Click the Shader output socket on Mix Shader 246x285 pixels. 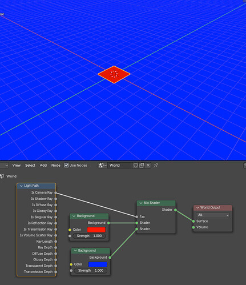click(x=175, y=210)
